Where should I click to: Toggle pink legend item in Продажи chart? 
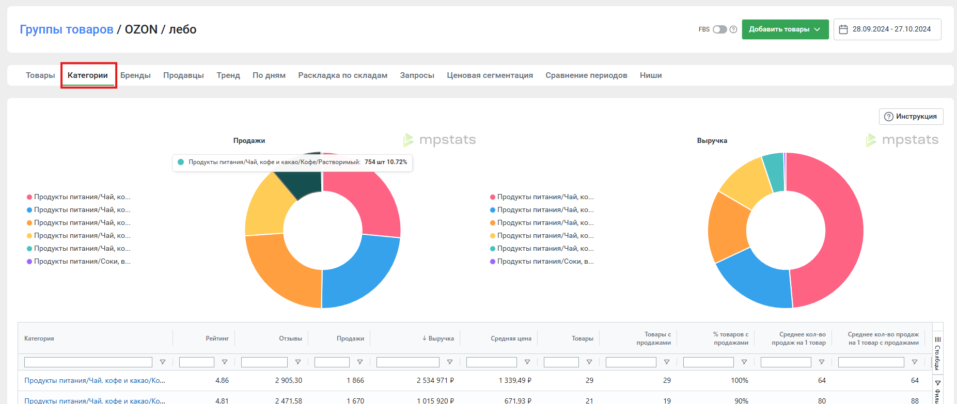point(79,197)
